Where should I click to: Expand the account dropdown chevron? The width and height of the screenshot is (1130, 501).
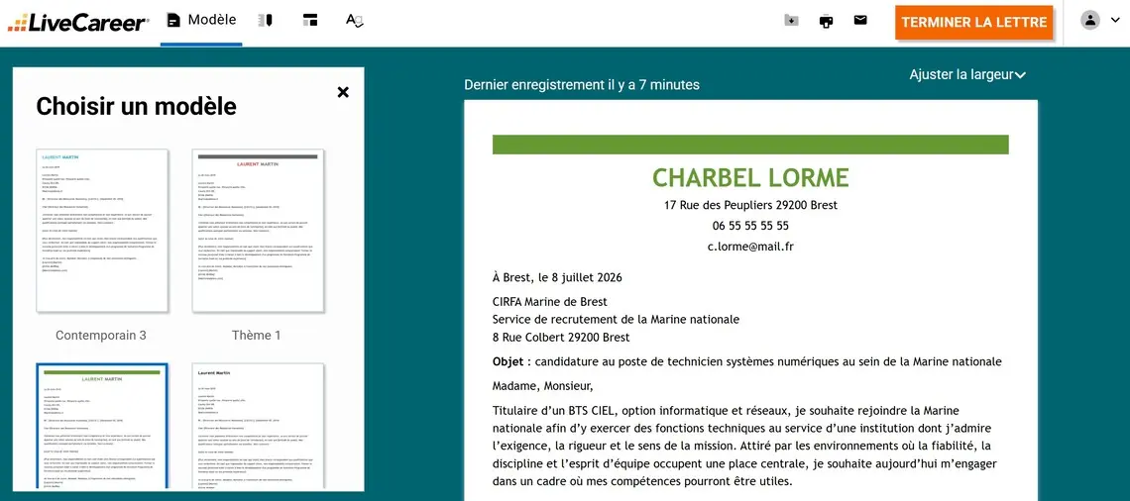[1115, 20]
